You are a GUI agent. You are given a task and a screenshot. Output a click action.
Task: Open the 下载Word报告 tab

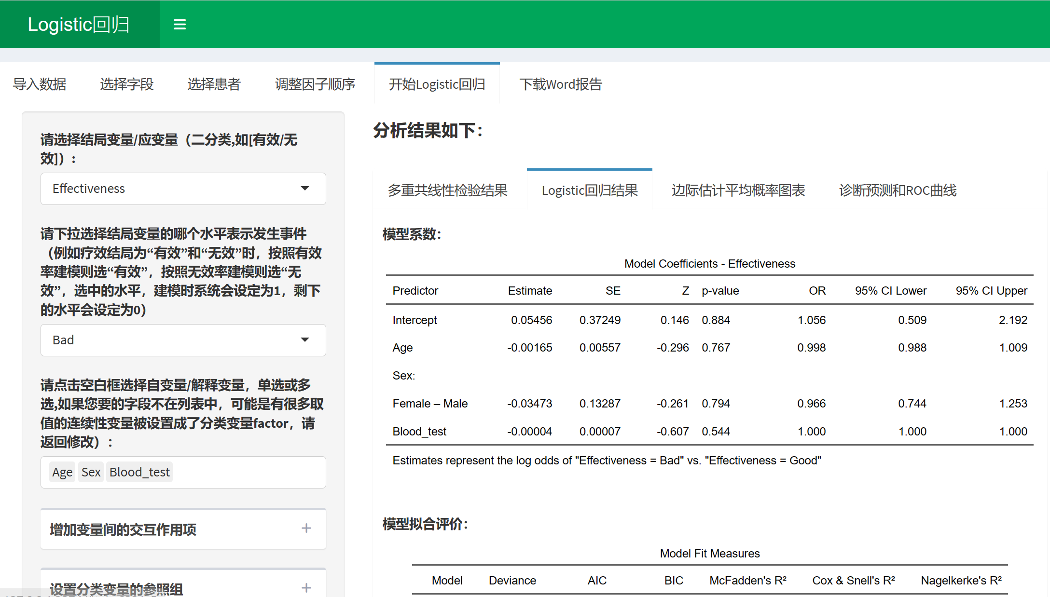560,84
